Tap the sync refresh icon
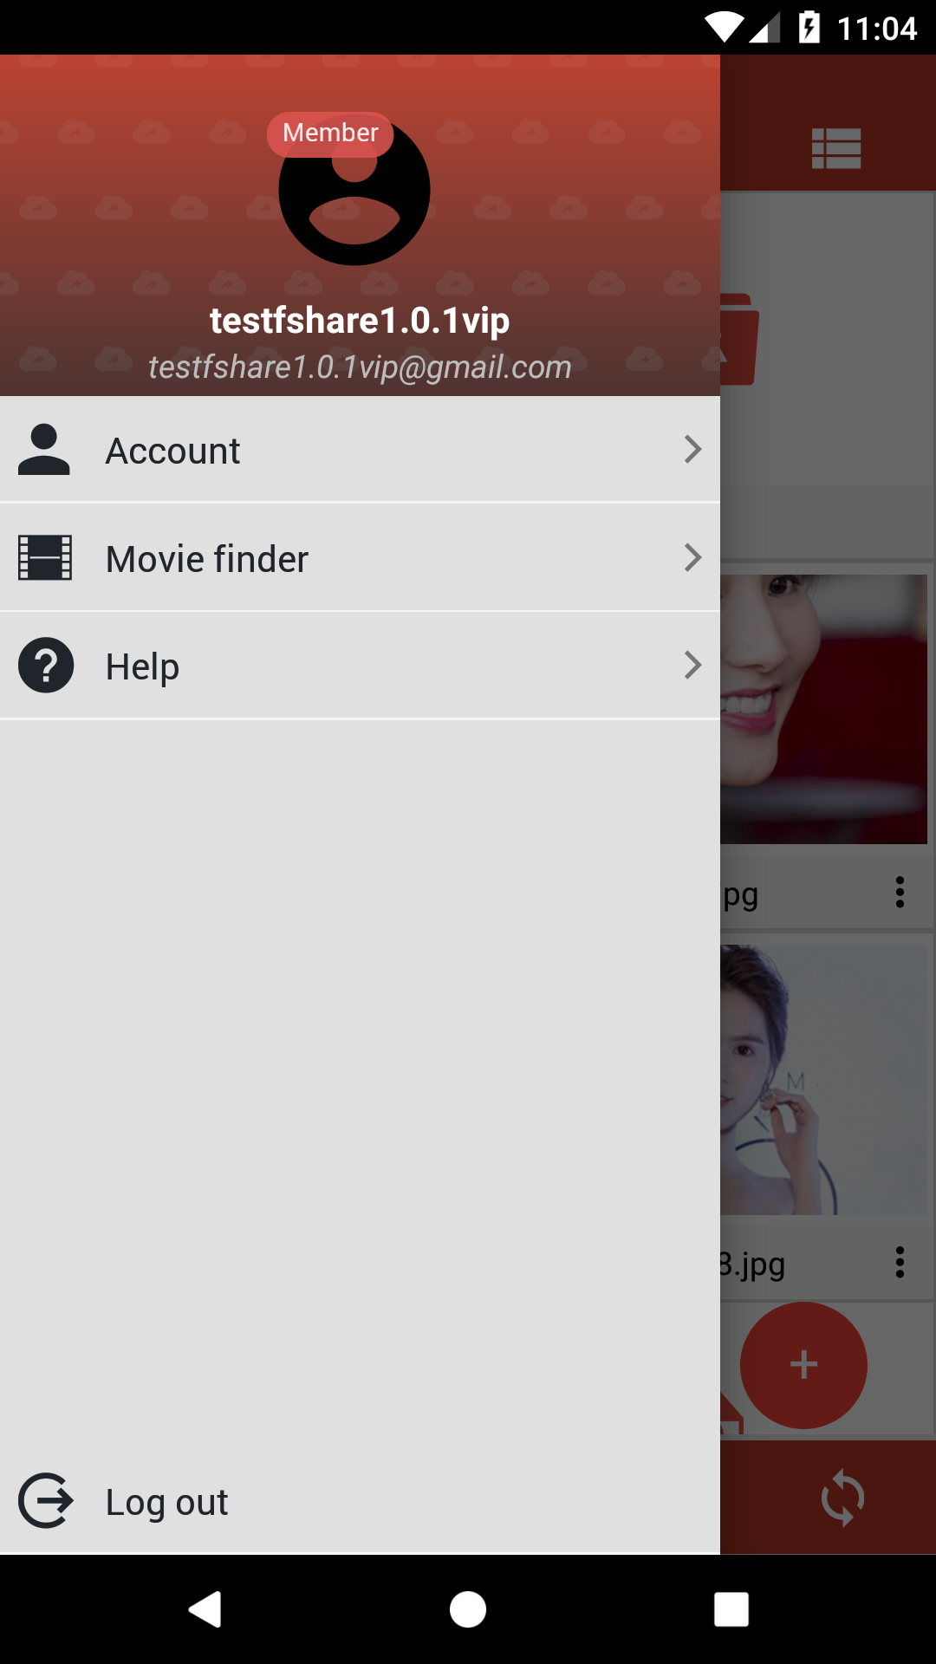Screen dimensions: 936x1664 click(842, 1498)
